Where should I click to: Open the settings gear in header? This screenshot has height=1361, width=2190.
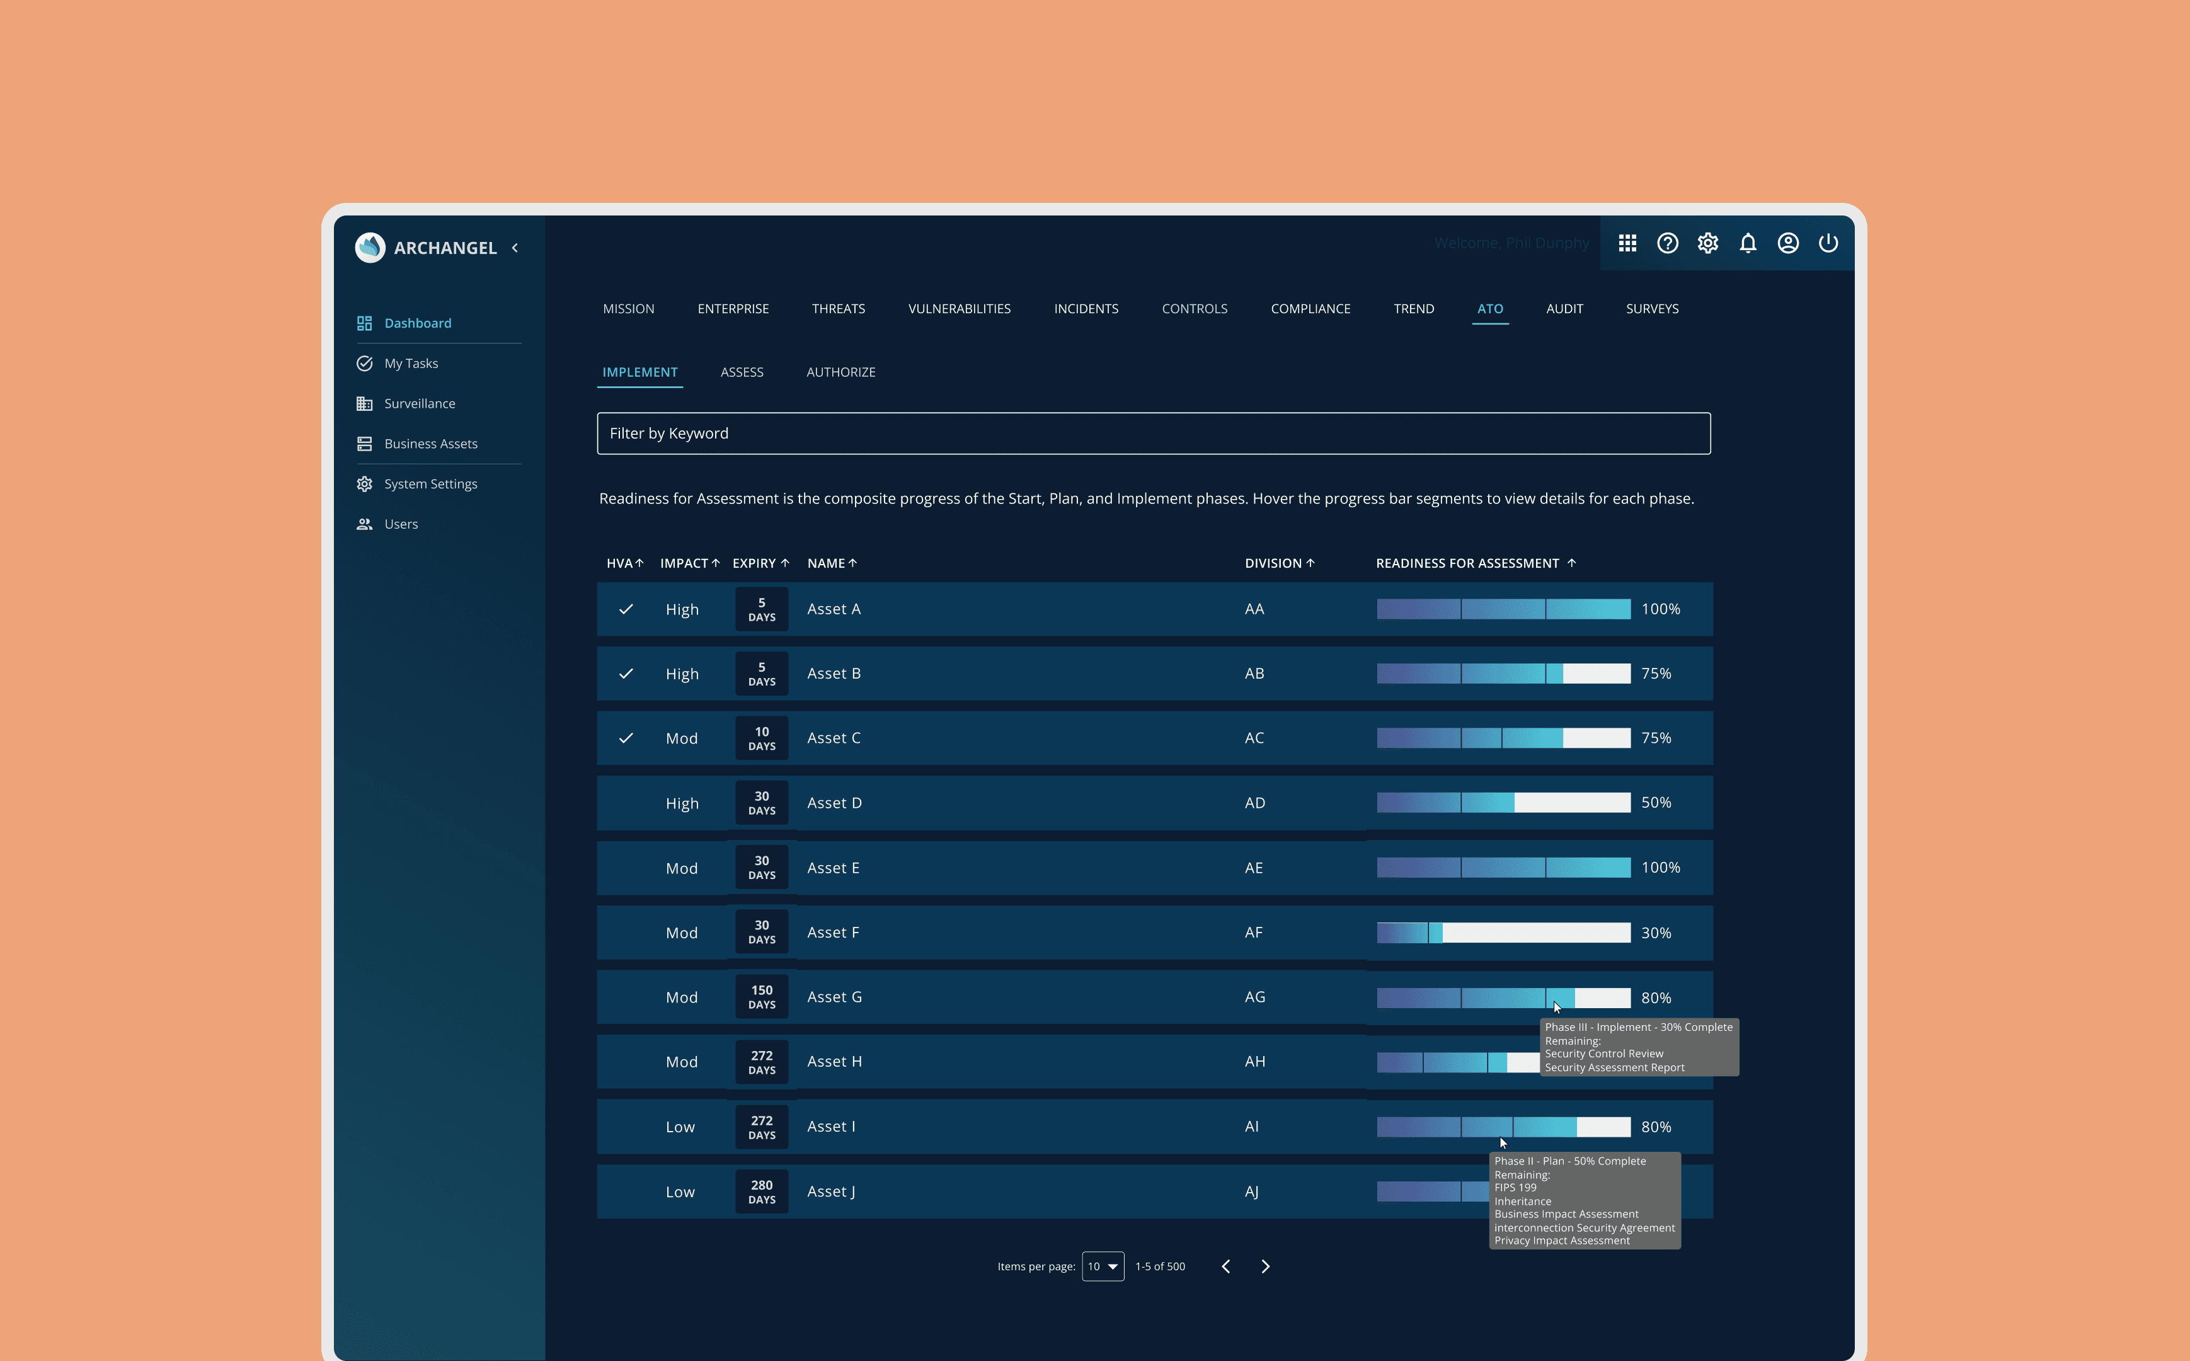click(1708, 243)
